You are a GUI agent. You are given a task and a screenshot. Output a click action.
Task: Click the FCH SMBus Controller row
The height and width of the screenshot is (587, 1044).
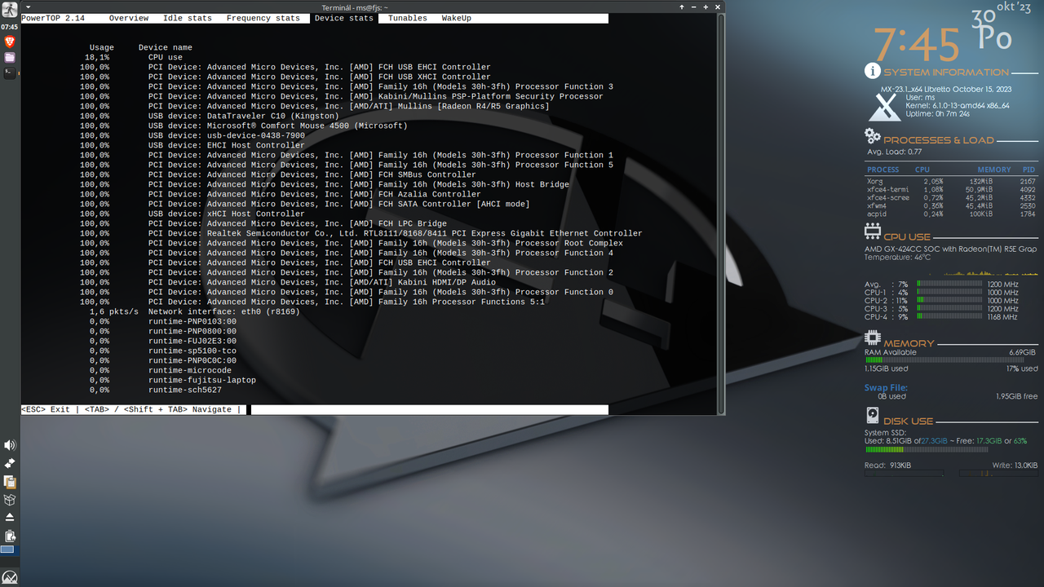point(278,174)
